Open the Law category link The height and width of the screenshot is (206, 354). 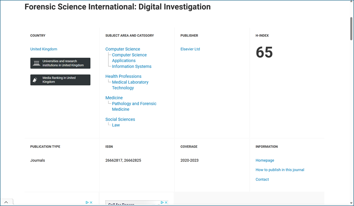[x=116, y=125]
